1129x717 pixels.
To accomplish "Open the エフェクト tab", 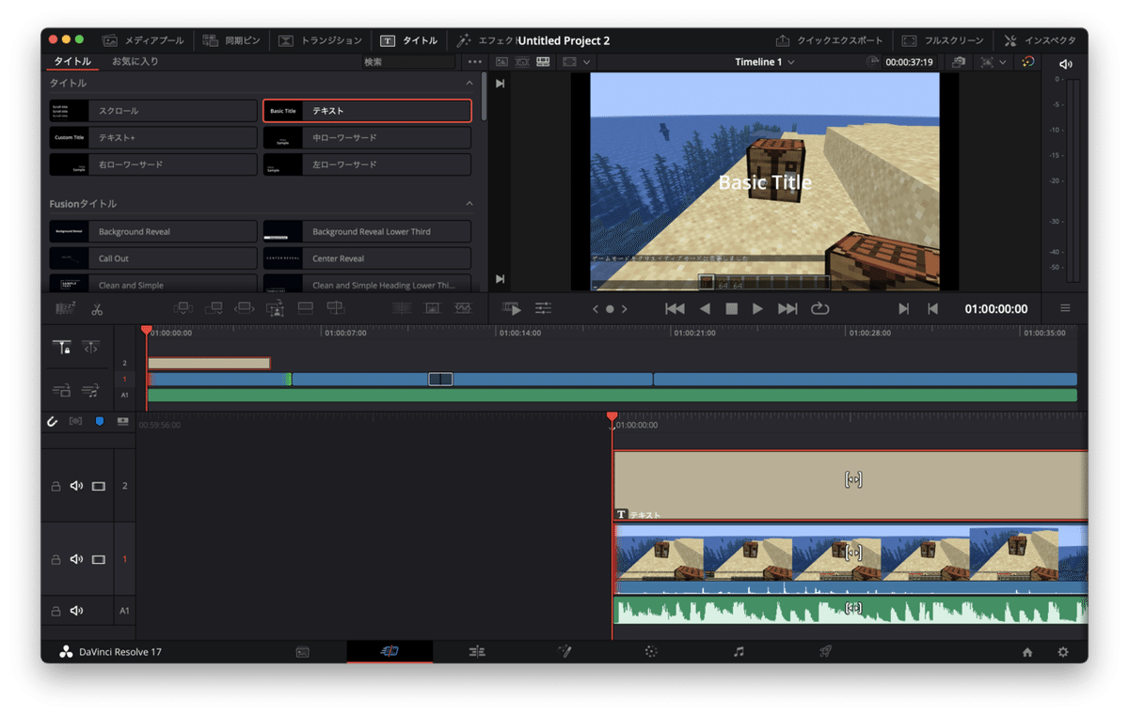I will (486, 40).
